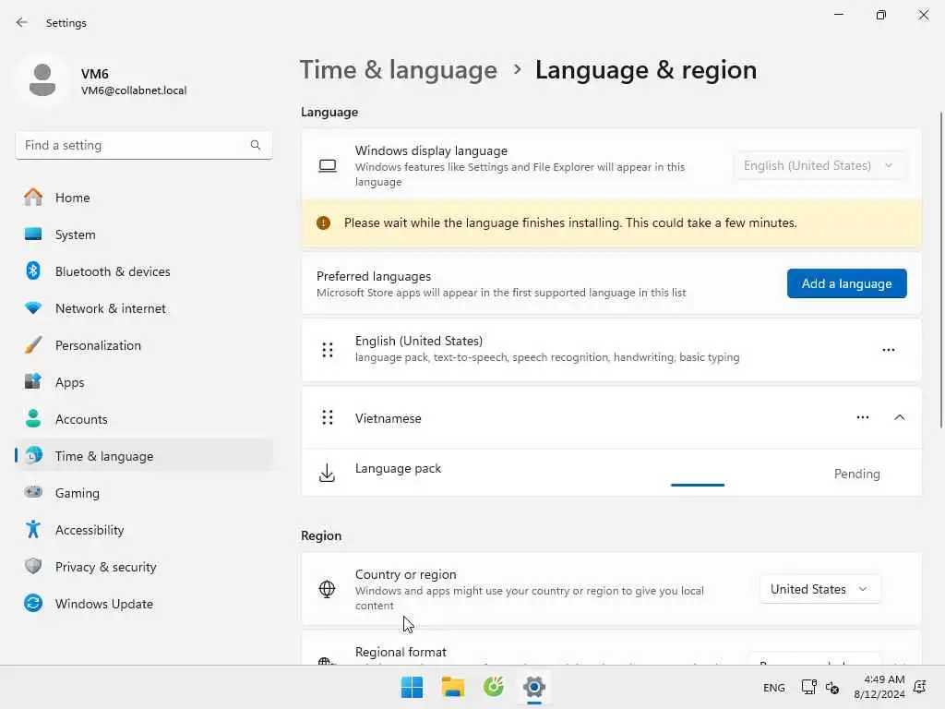This screenshot has width=945, height=709.
Task: Open the United States country dropdown
Action: (819, 589)
